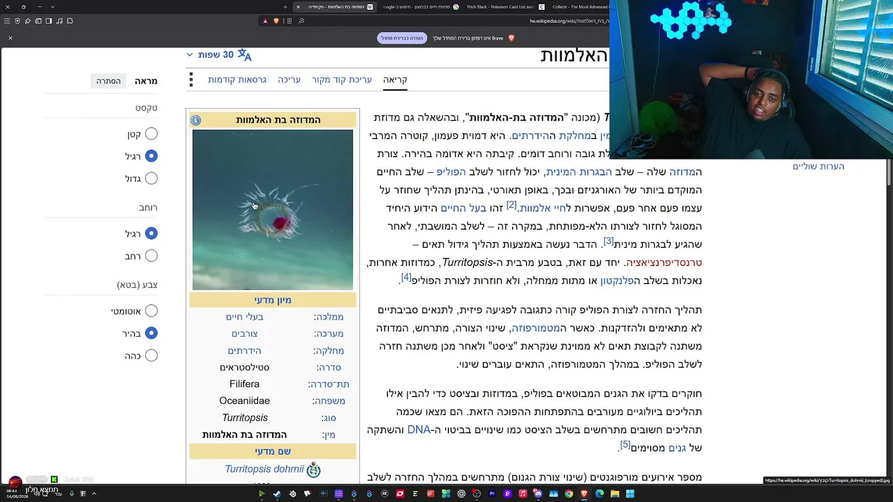Screen dimensions: 893x502
Task: Follow the הערות שוליים link
Action: pos(818,166)
